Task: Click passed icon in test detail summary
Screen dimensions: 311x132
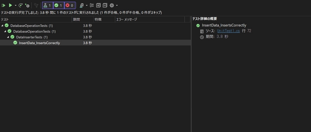Action: (198, 25)
